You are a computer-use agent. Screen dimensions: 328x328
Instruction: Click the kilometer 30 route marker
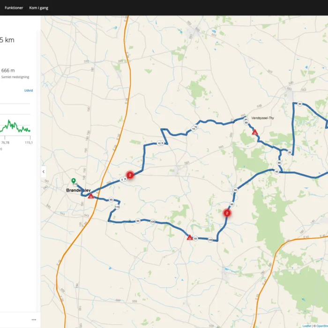300,104
